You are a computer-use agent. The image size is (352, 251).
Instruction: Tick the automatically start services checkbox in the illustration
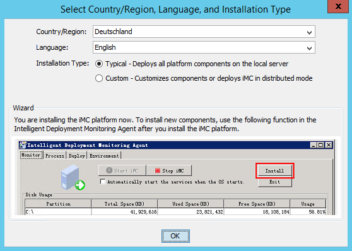pos(103,182)
